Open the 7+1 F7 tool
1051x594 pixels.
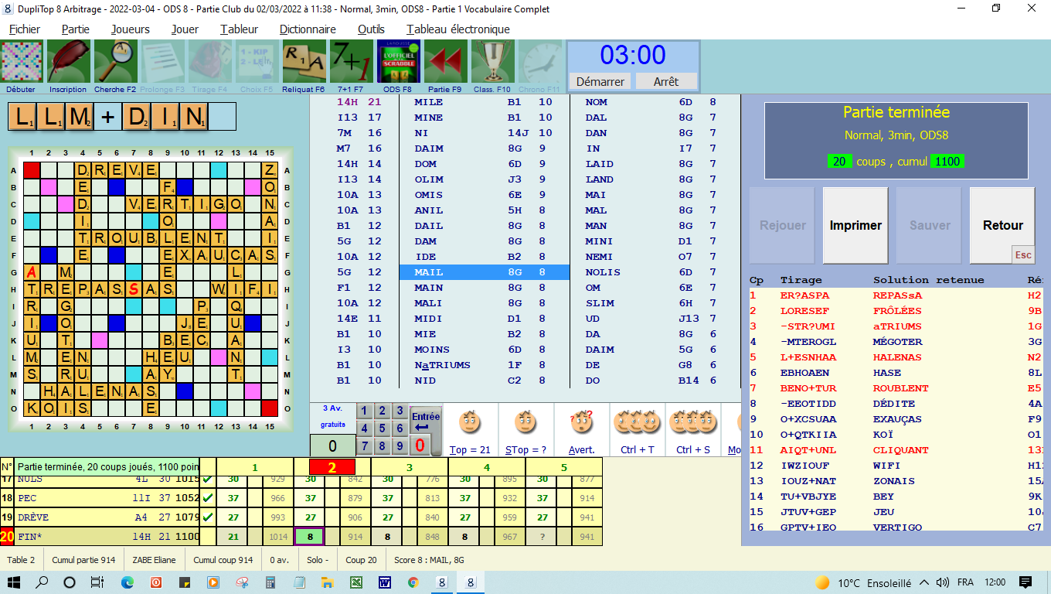[x=351, y=62]
